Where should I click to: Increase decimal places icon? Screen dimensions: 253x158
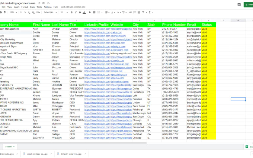click(x=33, y=12)
